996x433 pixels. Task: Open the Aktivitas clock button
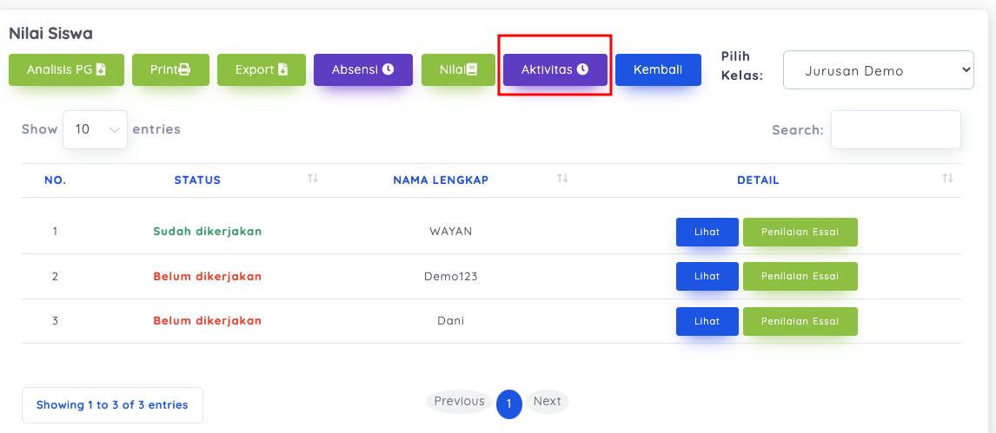pyautogui.click(x=554, y=70)
